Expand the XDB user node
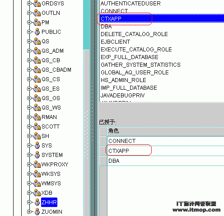 pos(29,193)
